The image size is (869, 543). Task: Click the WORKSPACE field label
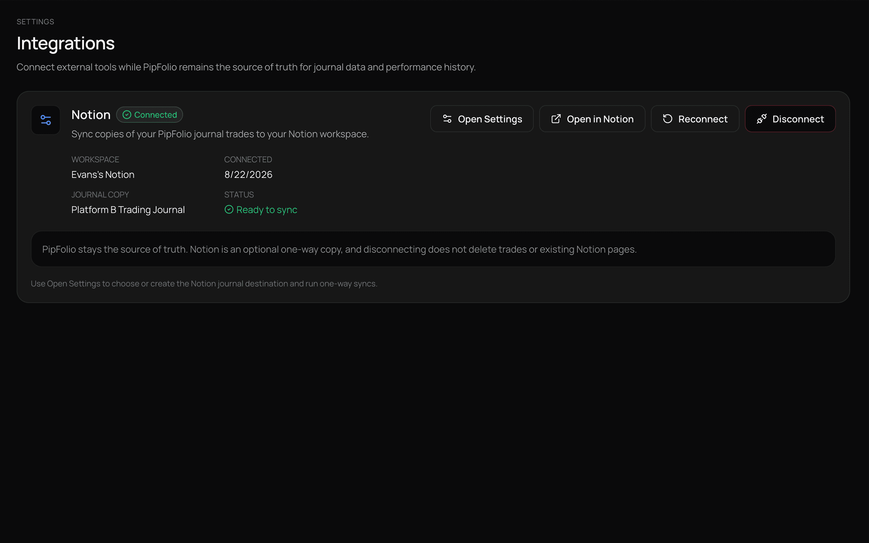95,160
